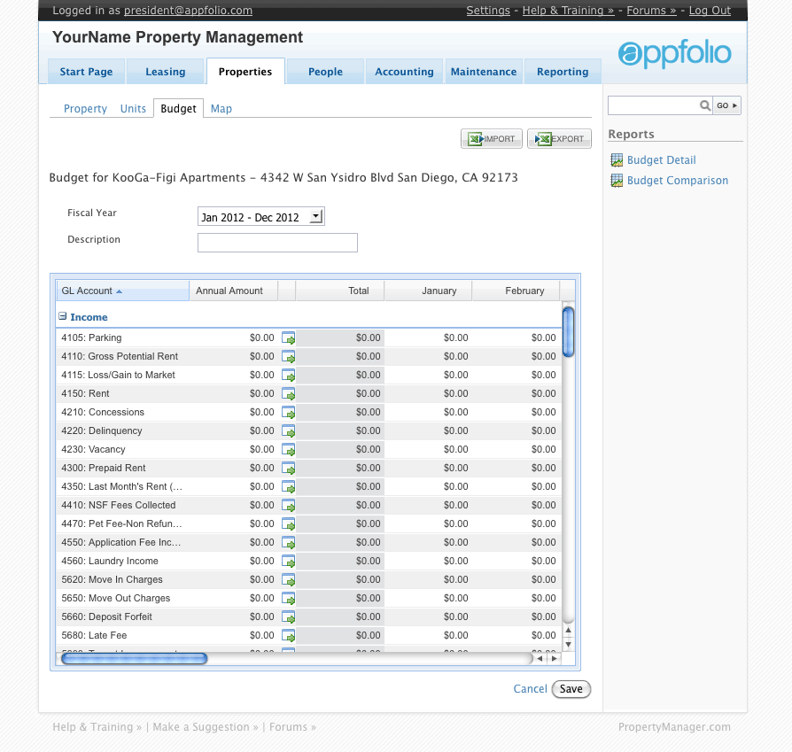This screenshot has height=752, width=792.
Task: Open the Fiscal Year dropdown
Action: [316, 215]
